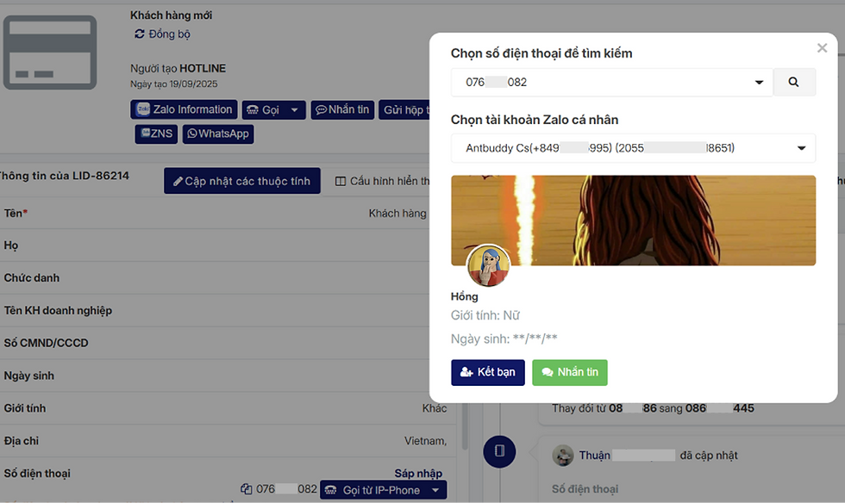Viewport: 845px width, 503px height.
Task: Click the dark circular timeline icon
Action: pos(499,451)
